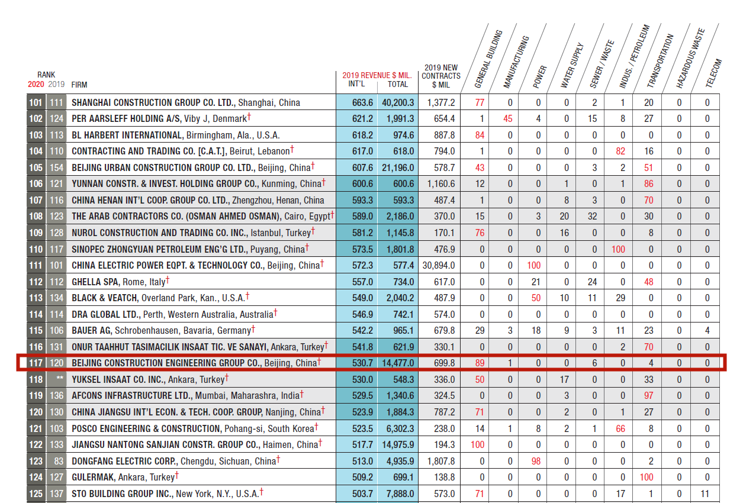Click Beijing Construction Engineering Group Co. firm name
This screenshot has width=743, height=503.
coord(166,363)
